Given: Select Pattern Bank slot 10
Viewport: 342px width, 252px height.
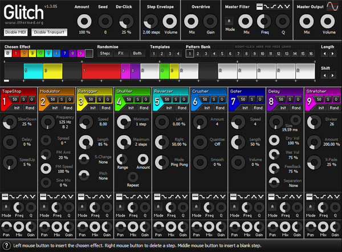Looking at the screenshot, I should pyautogui.click(x=262, y=54).
